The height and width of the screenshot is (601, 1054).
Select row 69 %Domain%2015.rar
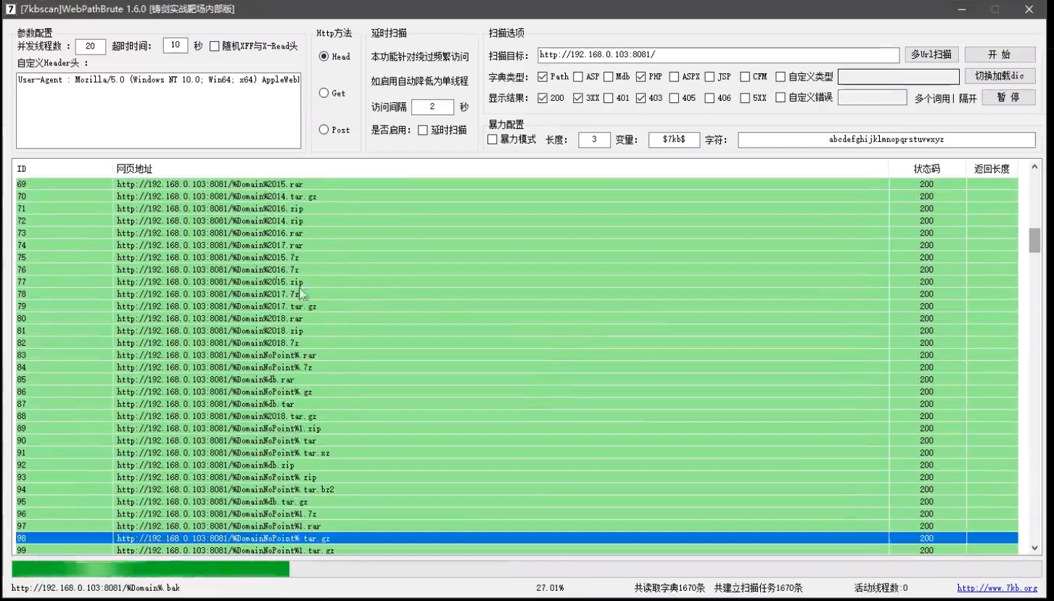tap(516, 184)
